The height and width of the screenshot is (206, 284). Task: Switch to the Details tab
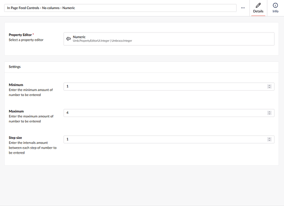258,8
